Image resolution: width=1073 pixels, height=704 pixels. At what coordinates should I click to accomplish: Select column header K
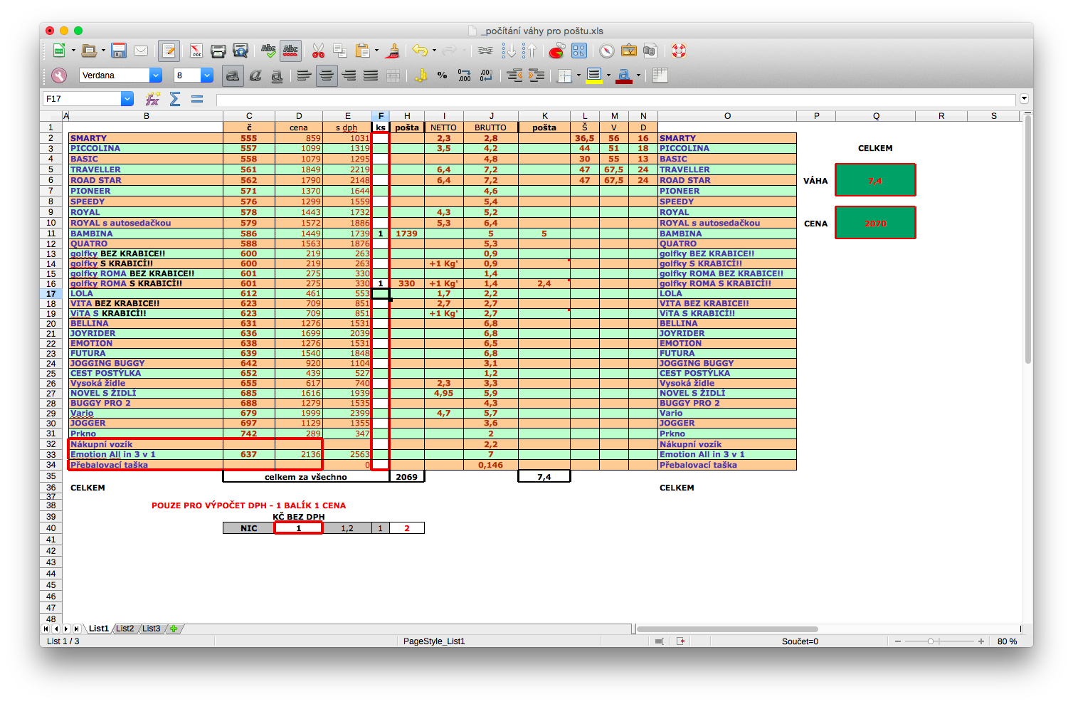click(544, 116)
